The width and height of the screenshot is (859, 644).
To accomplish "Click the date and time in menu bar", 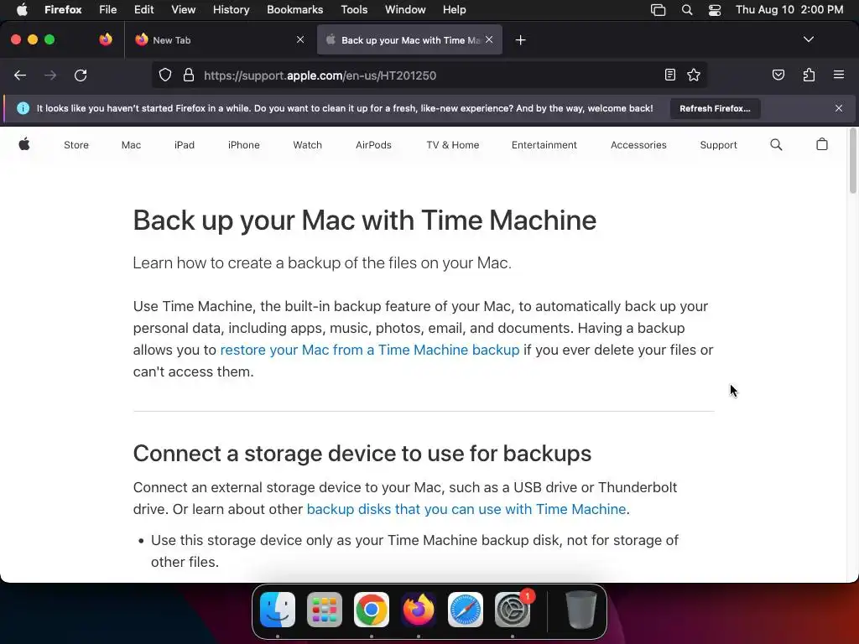I will click(789, 10).
